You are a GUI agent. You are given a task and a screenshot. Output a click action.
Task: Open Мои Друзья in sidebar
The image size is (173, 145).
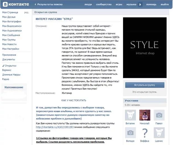(9, 17)
